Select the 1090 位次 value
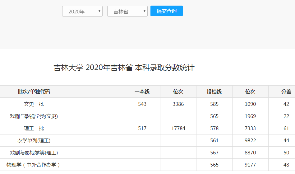The image size is (295, 174). coord(250,104)
